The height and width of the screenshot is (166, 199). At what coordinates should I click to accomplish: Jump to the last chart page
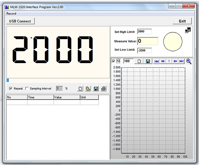click(181, 61)
